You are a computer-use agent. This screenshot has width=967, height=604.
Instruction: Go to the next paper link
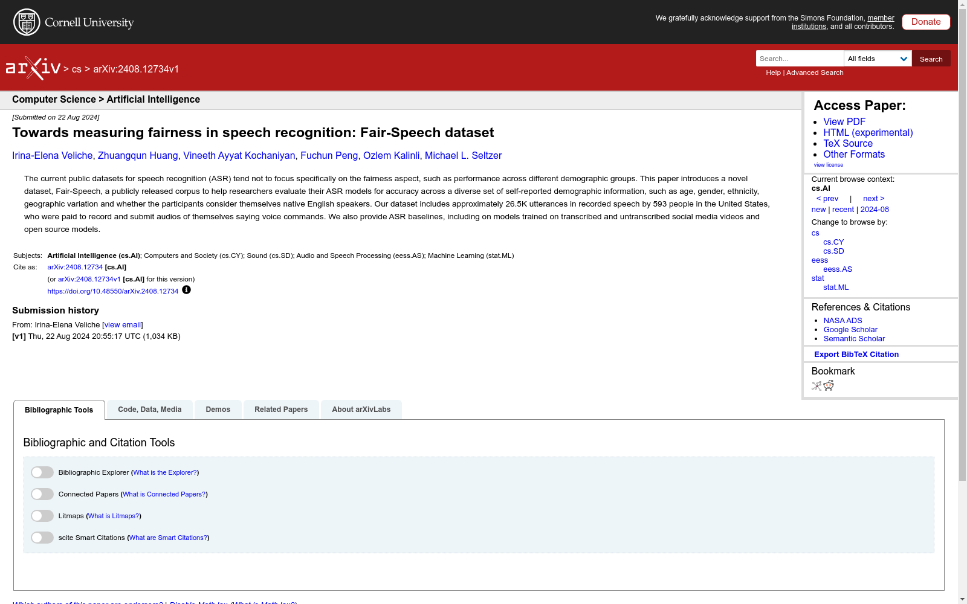tap(874, 199)
